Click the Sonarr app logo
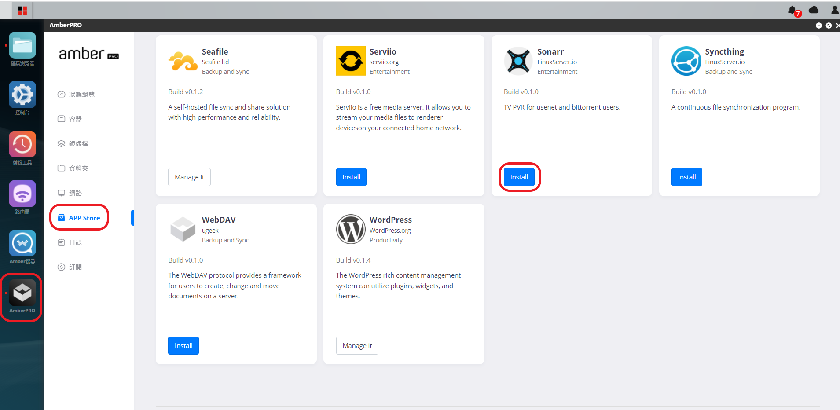The image size is (840, 410). point(518,61)
